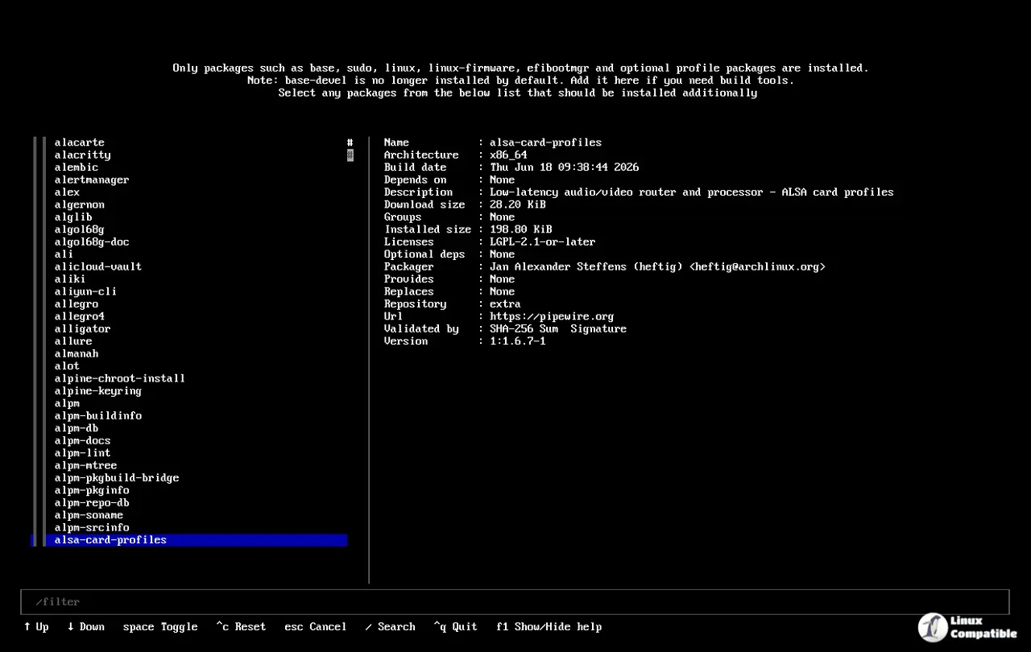Select the alpm-buildinfo package

pos(97,416)
